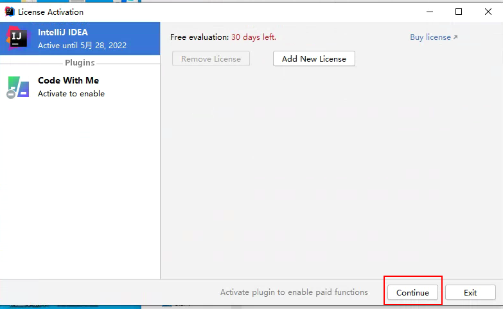Screen dimensions: 503x309
Task: Click the Code With Me plugin icon
Action: point(18,87)
